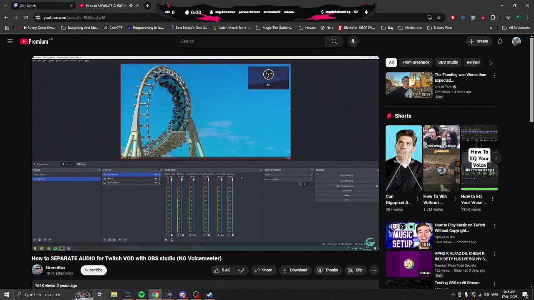This screenshot has height=300, width=534.
Task: Open the YouTube guide hamburger menu
Action: tap(10, 41)
